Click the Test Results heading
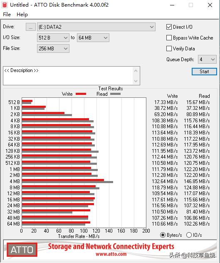The height and width of the screenshot is (263, 220). tap(111, 89)
